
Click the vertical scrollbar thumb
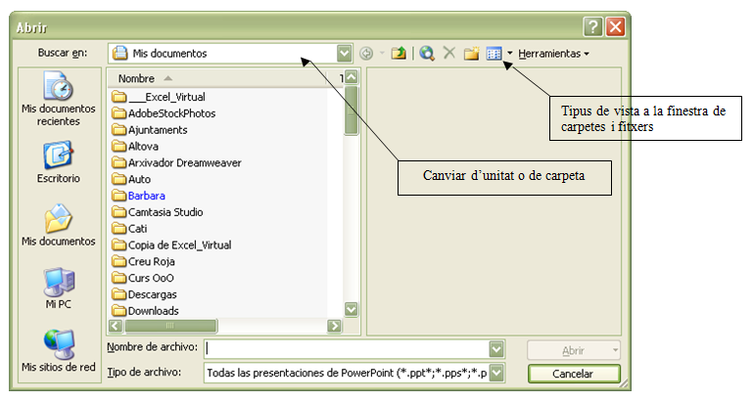(x=352, y=111)
